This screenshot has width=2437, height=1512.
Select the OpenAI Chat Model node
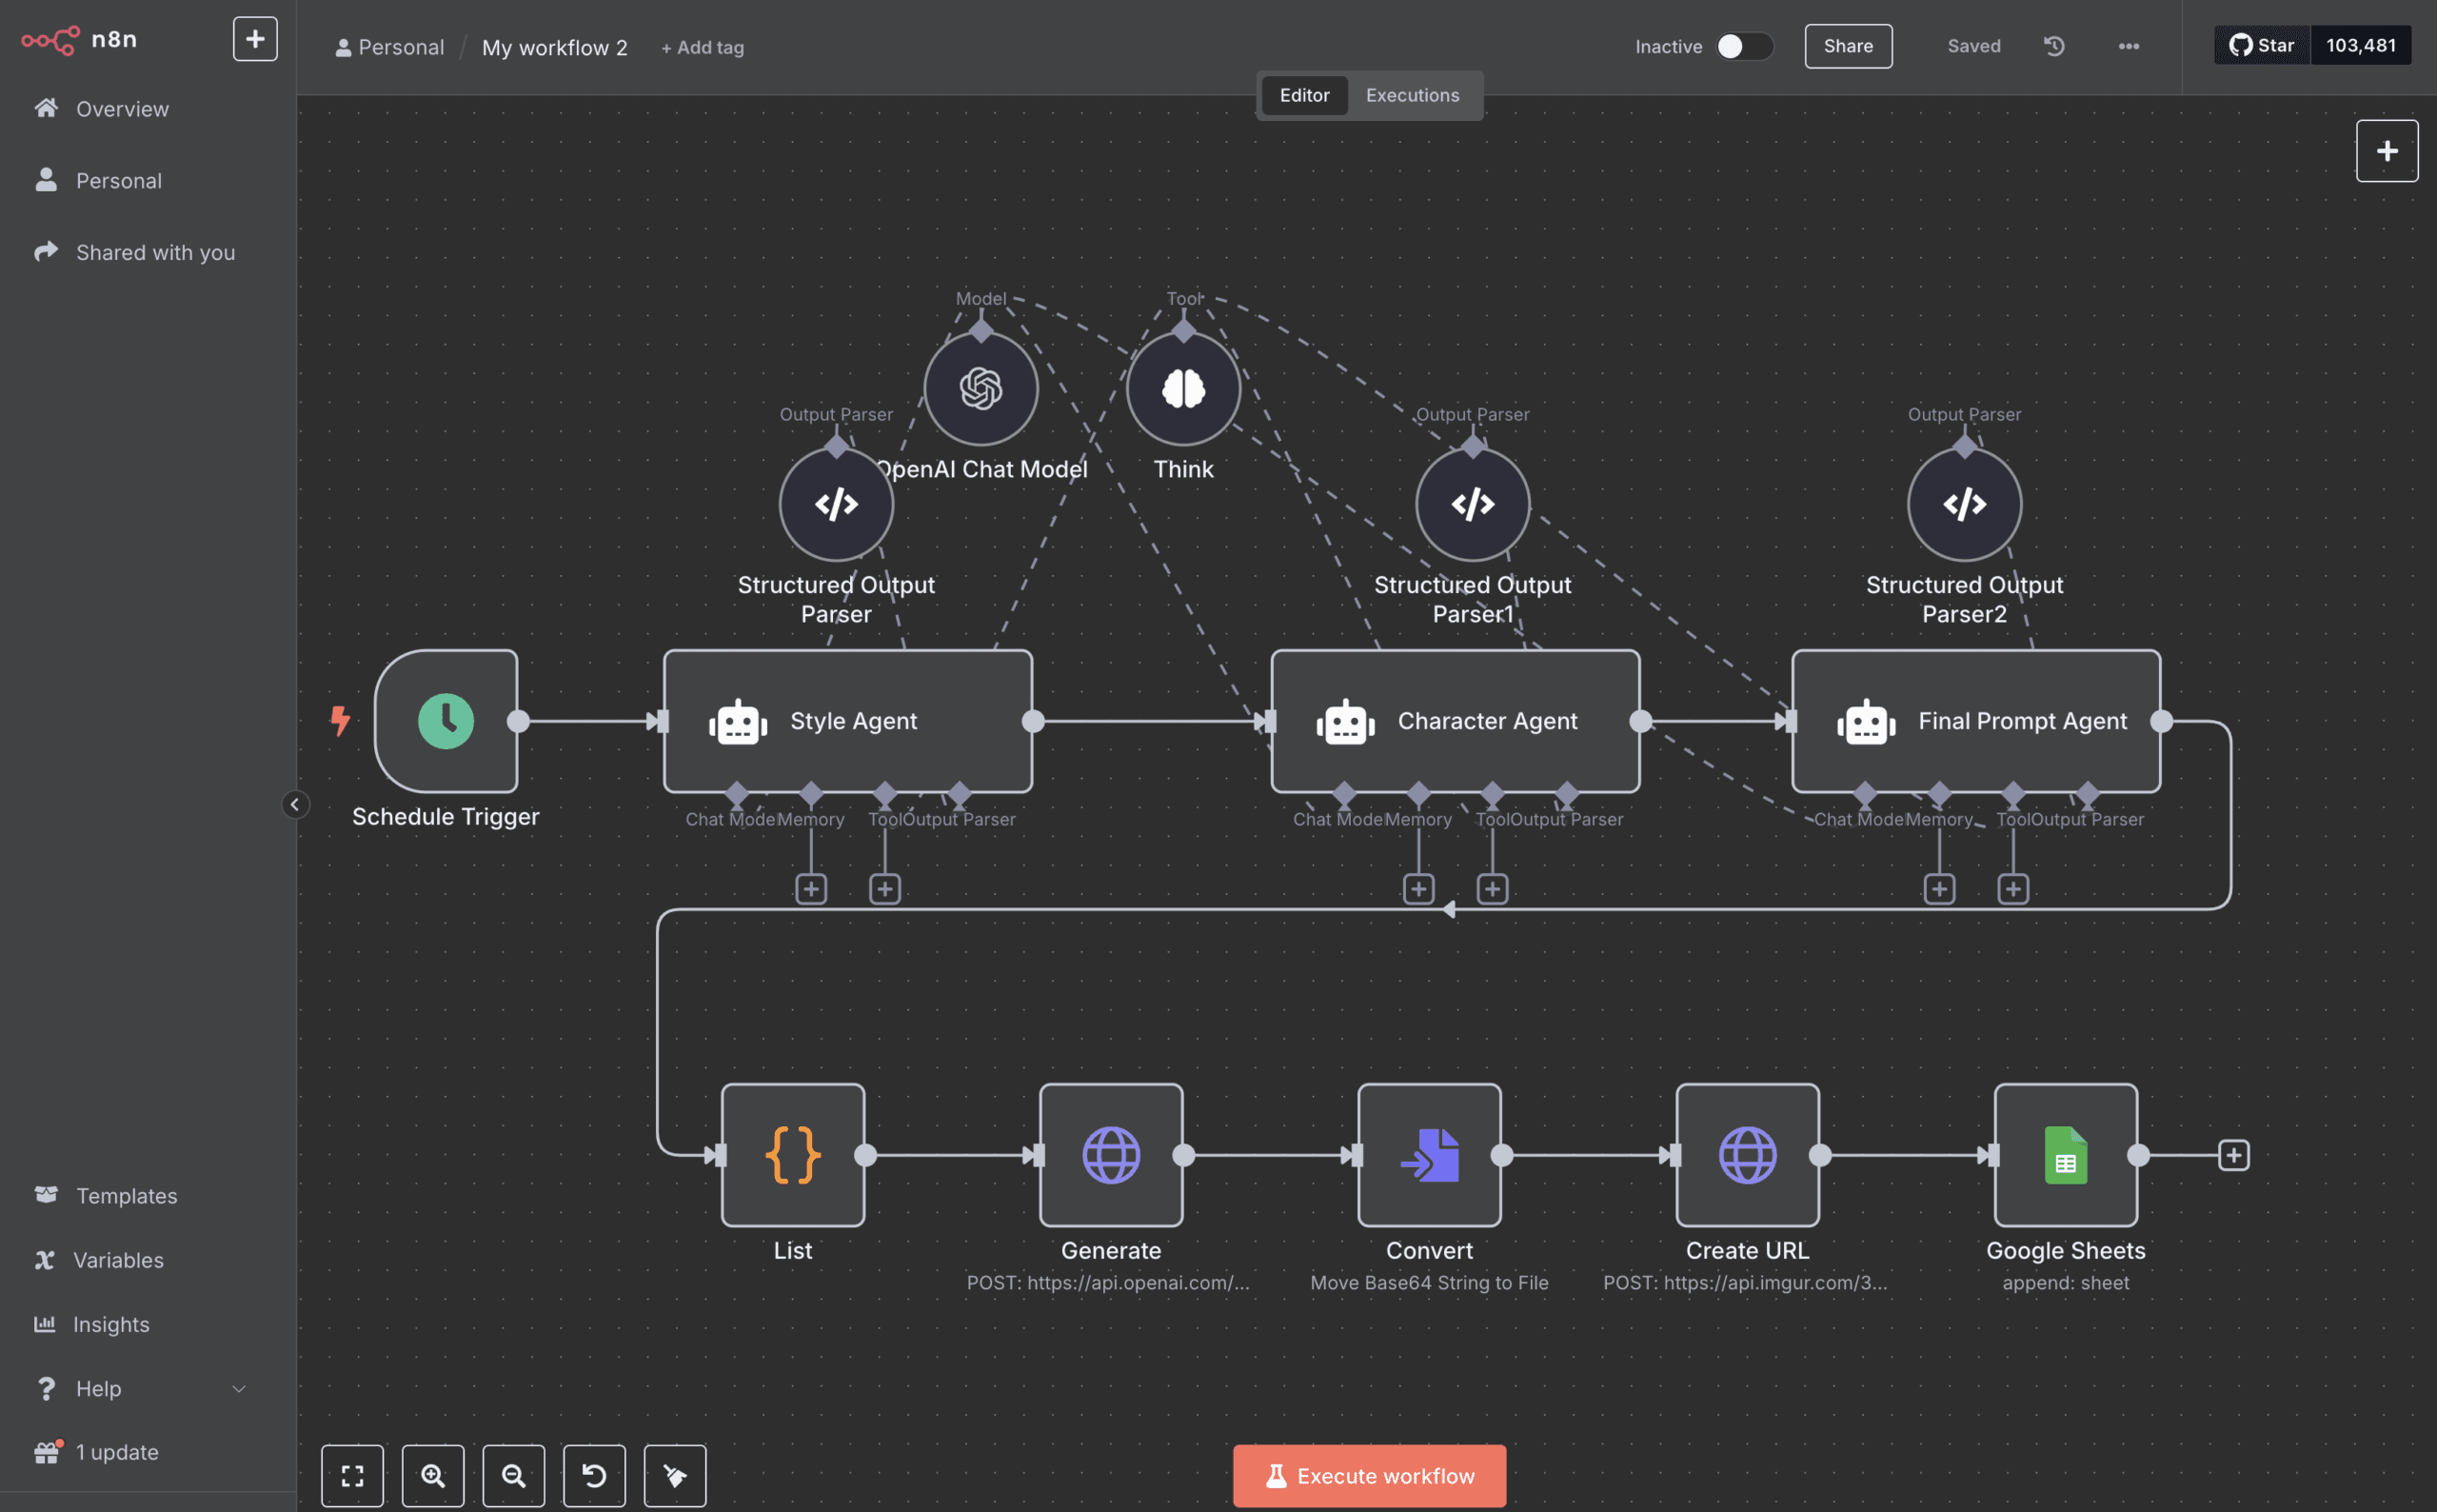(981, 389)
